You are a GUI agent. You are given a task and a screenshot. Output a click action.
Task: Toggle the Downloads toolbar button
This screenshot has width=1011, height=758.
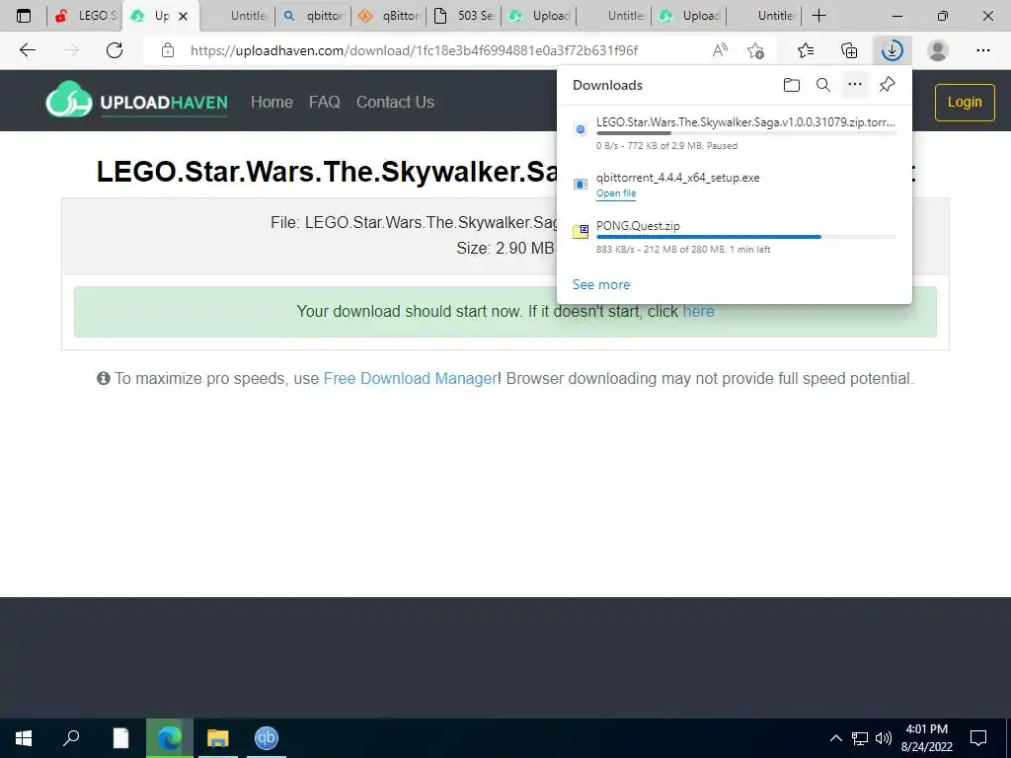[x=893, y=50]
